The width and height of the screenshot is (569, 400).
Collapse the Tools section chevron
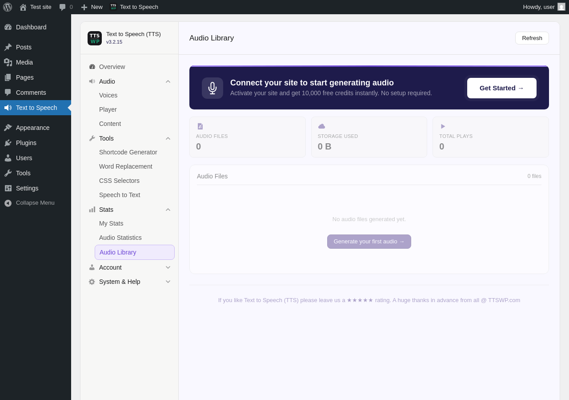168,138
